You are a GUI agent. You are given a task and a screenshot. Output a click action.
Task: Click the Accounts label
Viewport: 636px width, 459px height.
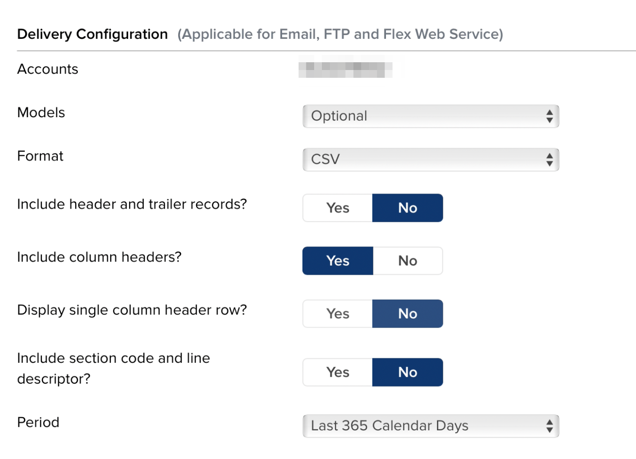pyautogui.click(x=48, y=69)
